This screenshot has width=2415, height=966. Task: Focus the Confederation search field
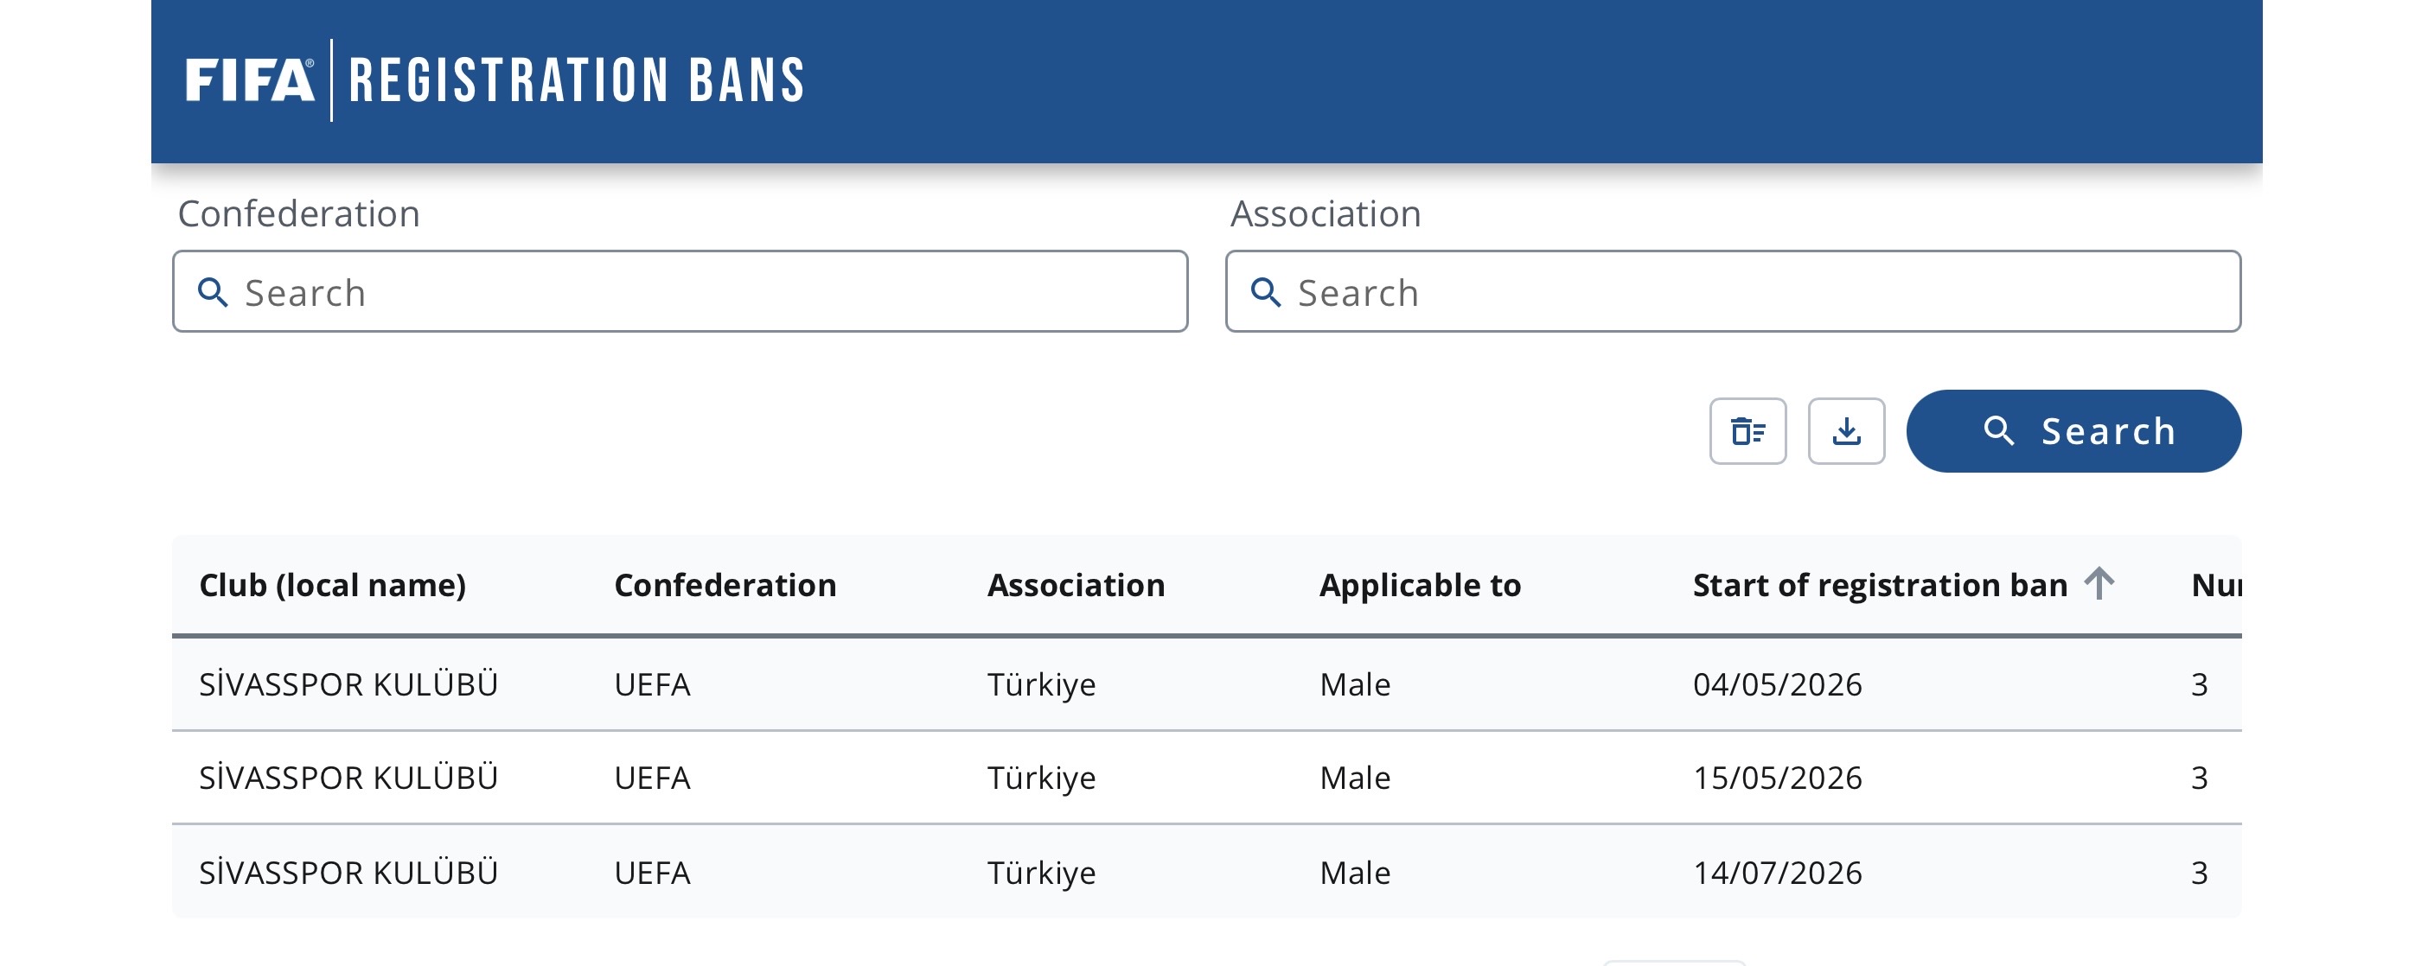(x=680, y=291)
